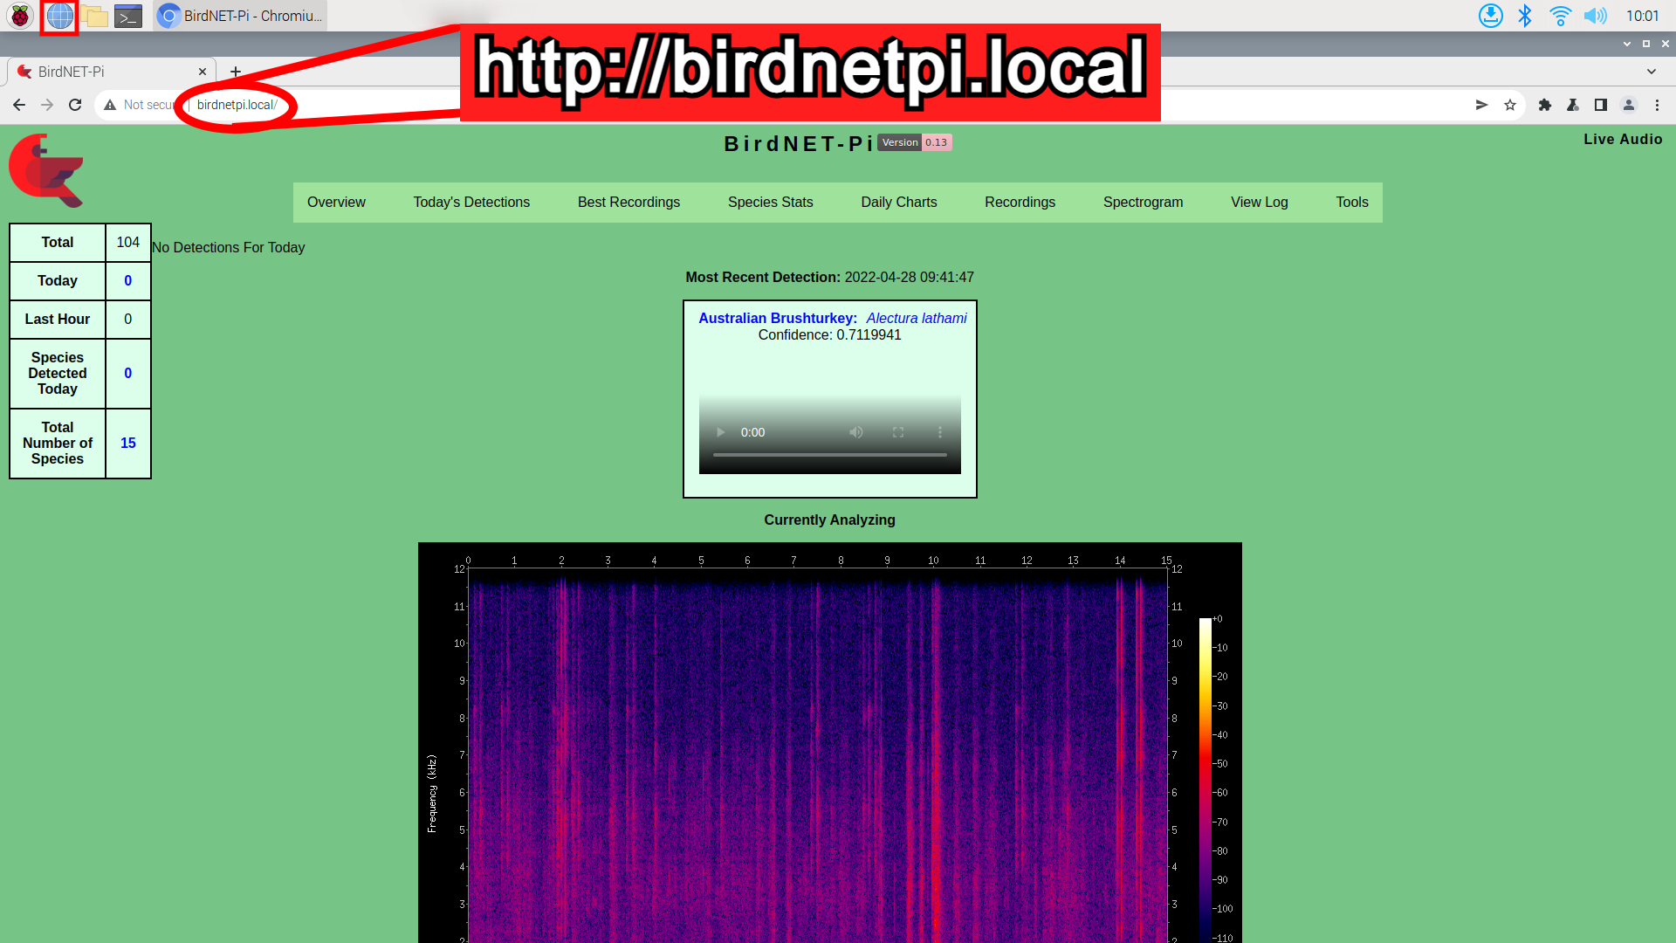Open Wi-Fi settings from the system tray

click(1560, 15)
